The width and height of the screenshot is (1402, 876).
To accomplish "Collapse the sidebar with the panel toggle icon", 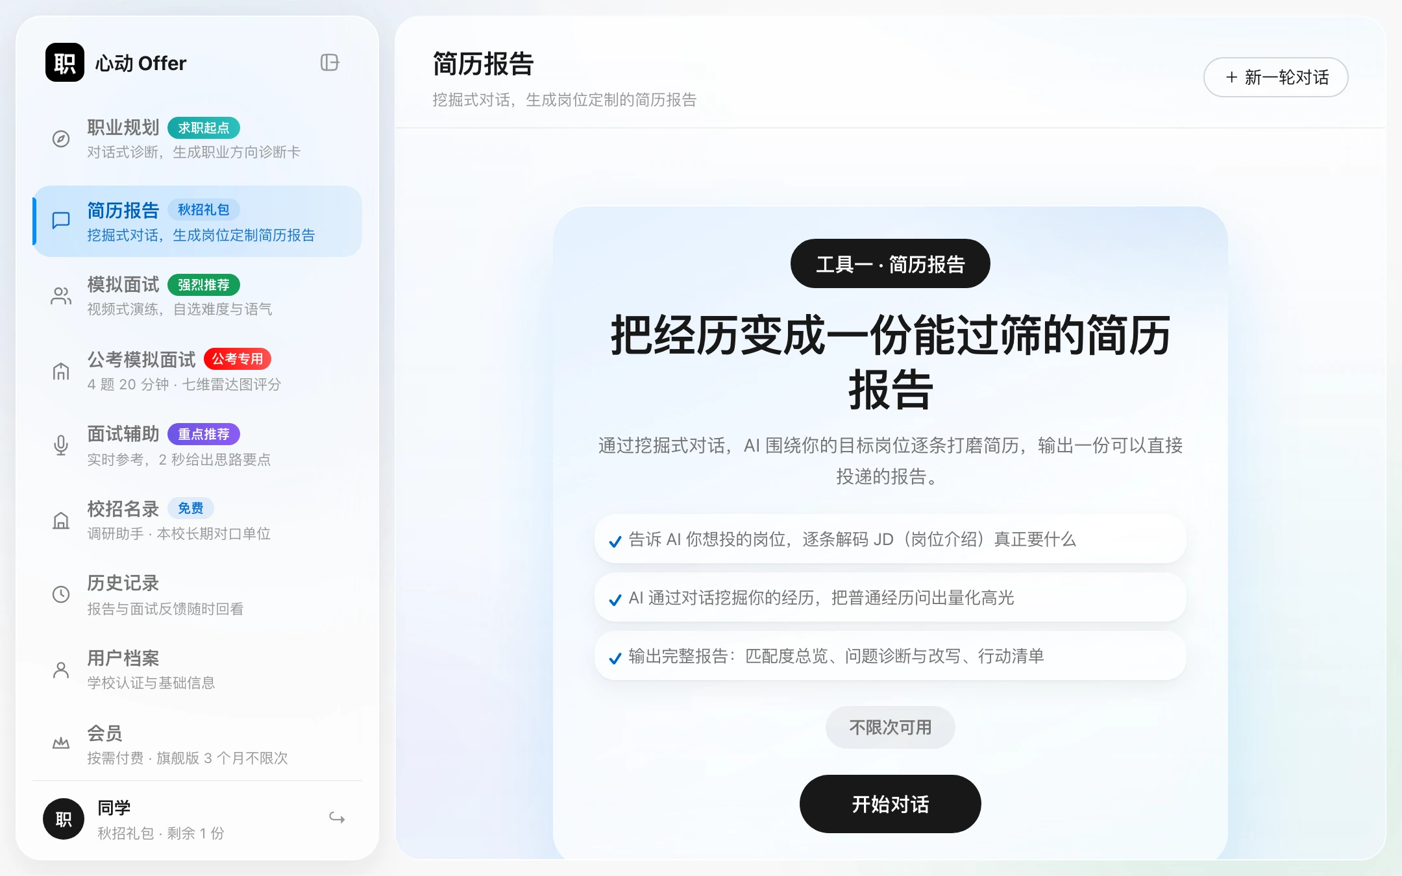I will click(330, 62).
